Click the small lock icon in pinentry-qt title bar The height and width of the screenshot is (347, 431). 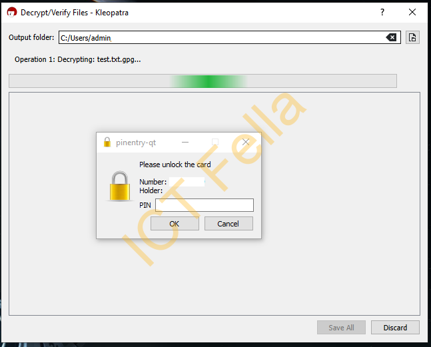tap(107, 143)
